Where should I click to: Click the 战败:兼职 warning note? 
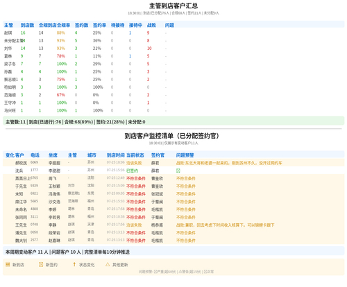[x=226, y=225]
